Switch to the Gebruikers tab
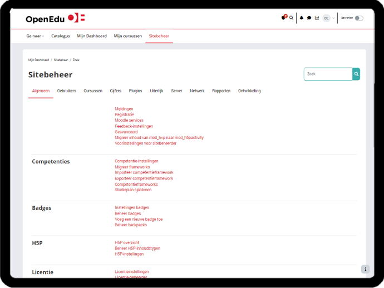 (x=67, y=91)
